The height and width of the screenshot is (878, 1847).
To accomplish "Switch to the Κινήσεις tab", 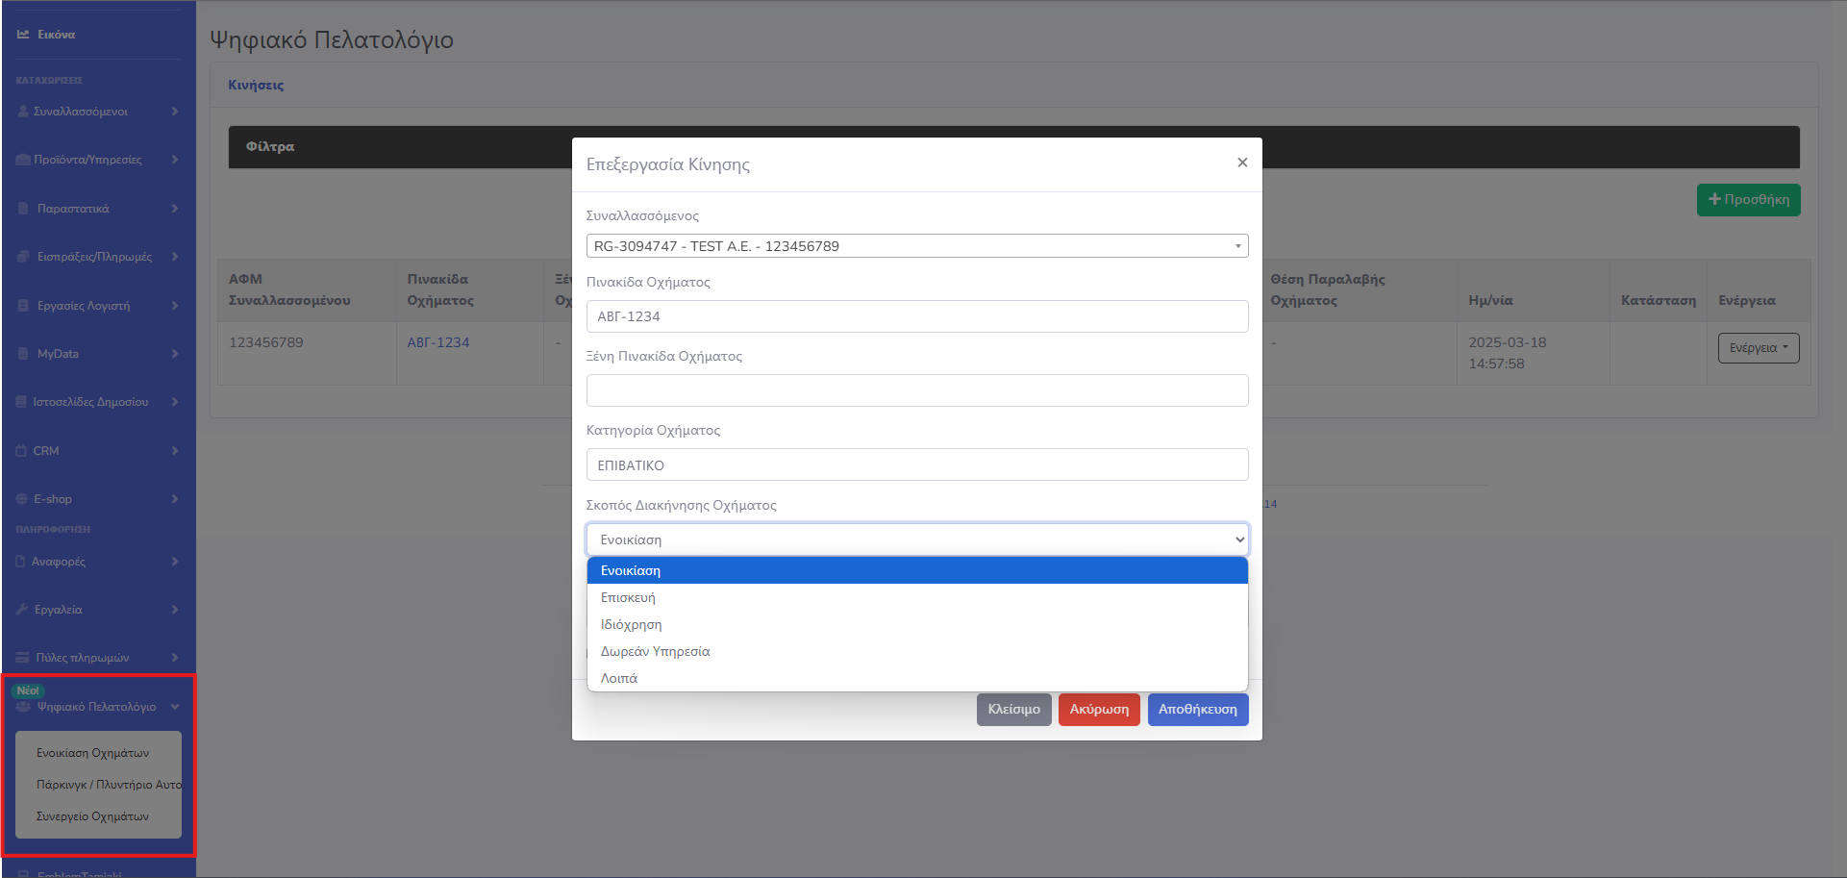I will [x=256, y=85].
